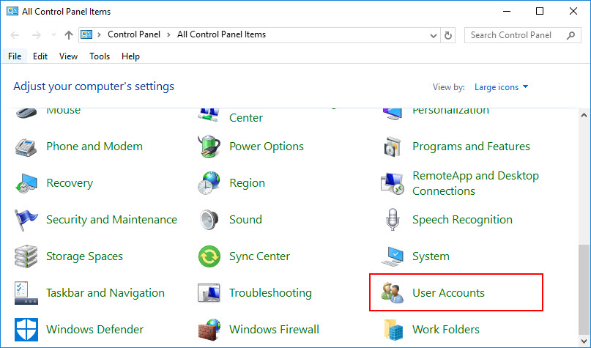Click the Sound speaker icon
This screenshot has height=348, width=591.
point(209,220)
